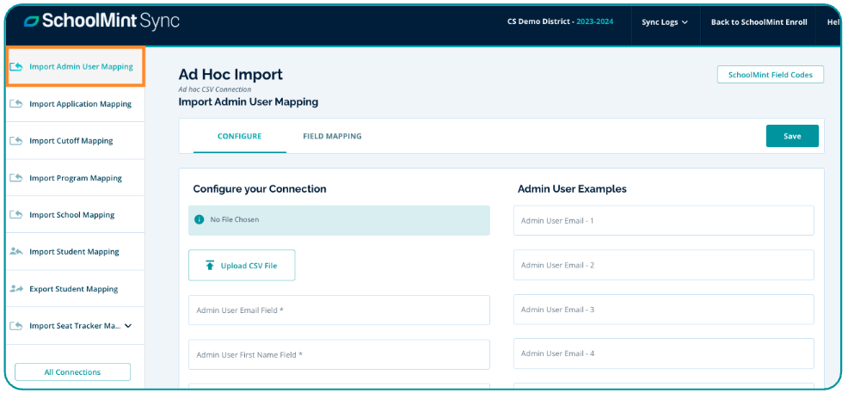The width and height of the screenshot is (848, 393).
Task: Click the Import Admin User Mapping sidebar icon
Action: (x=16, y=67)
